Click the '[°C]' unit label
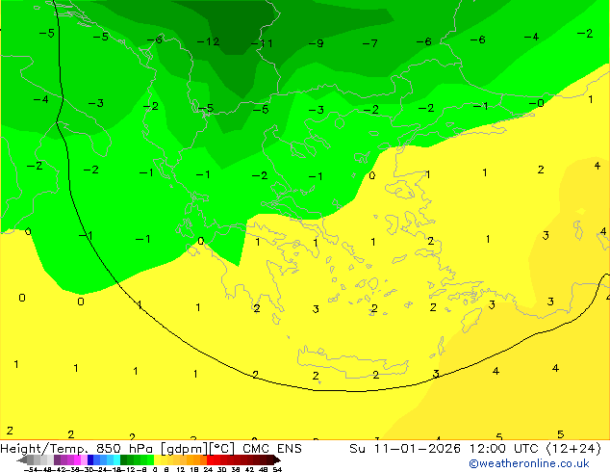Screen dimensions: 610x472 point(221,449)
